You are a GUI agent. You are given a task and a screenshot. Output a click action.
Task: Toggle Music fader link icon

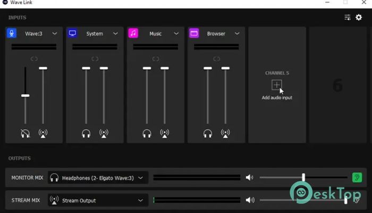(156, 59)
